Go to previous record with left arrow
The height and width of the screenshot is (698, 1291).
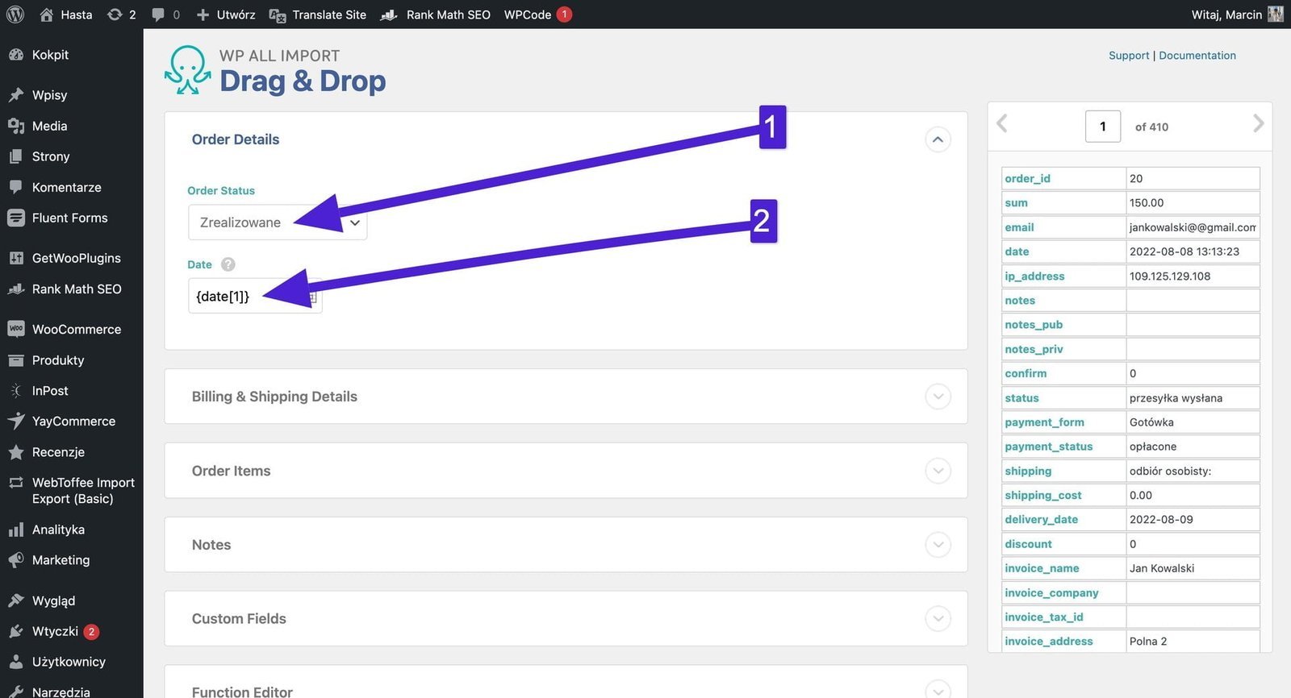pos(1002,123)
